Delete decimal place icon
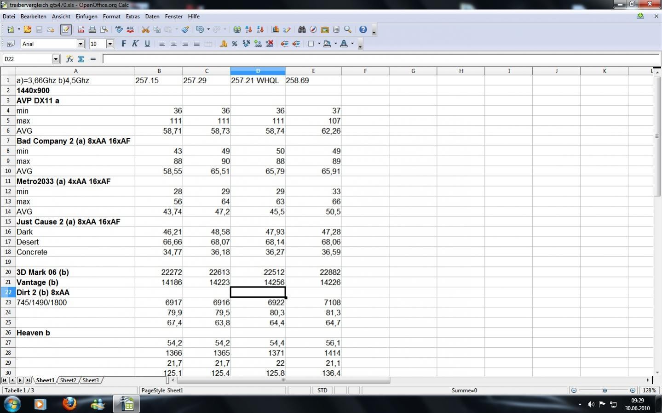662x413 pixels. click(270, 44)
